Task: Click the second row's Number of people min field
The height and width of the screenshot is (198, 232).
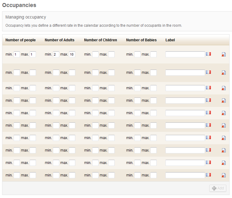Action: 17,72
